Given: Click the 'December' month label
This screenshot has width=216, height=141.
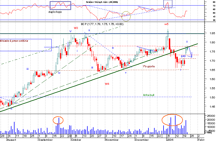Looking at the screenshot, I should pos(142,140).
